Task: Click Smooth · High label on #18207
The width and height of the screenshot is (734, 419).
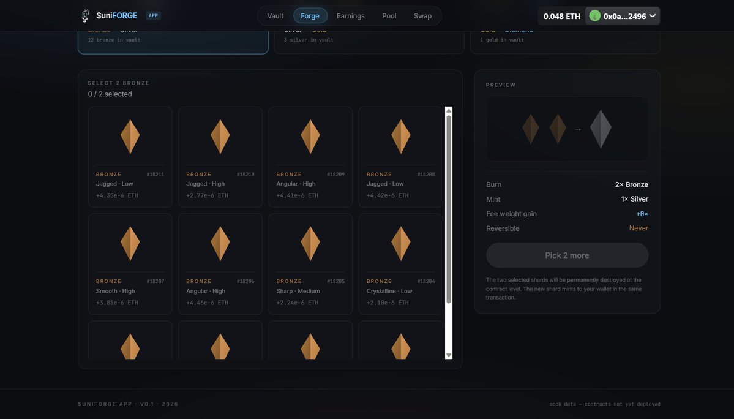Action: point(116,291)
